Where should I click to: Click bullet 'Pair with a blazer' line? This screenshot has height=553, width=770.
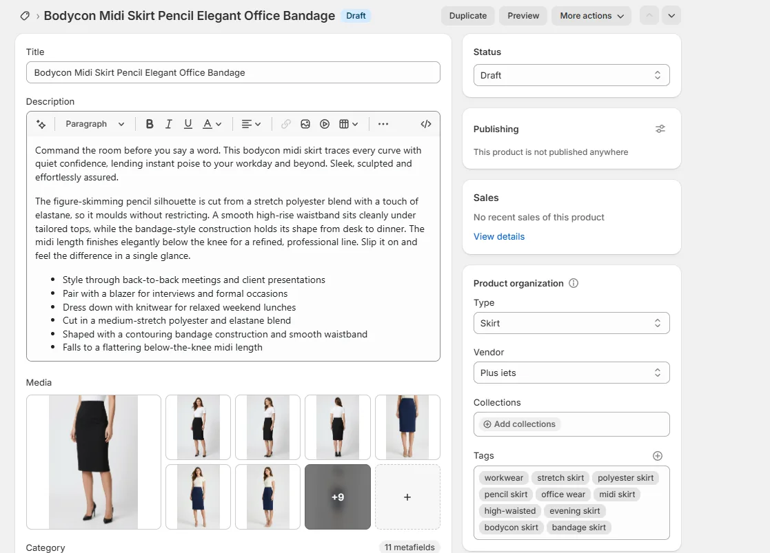175,293
